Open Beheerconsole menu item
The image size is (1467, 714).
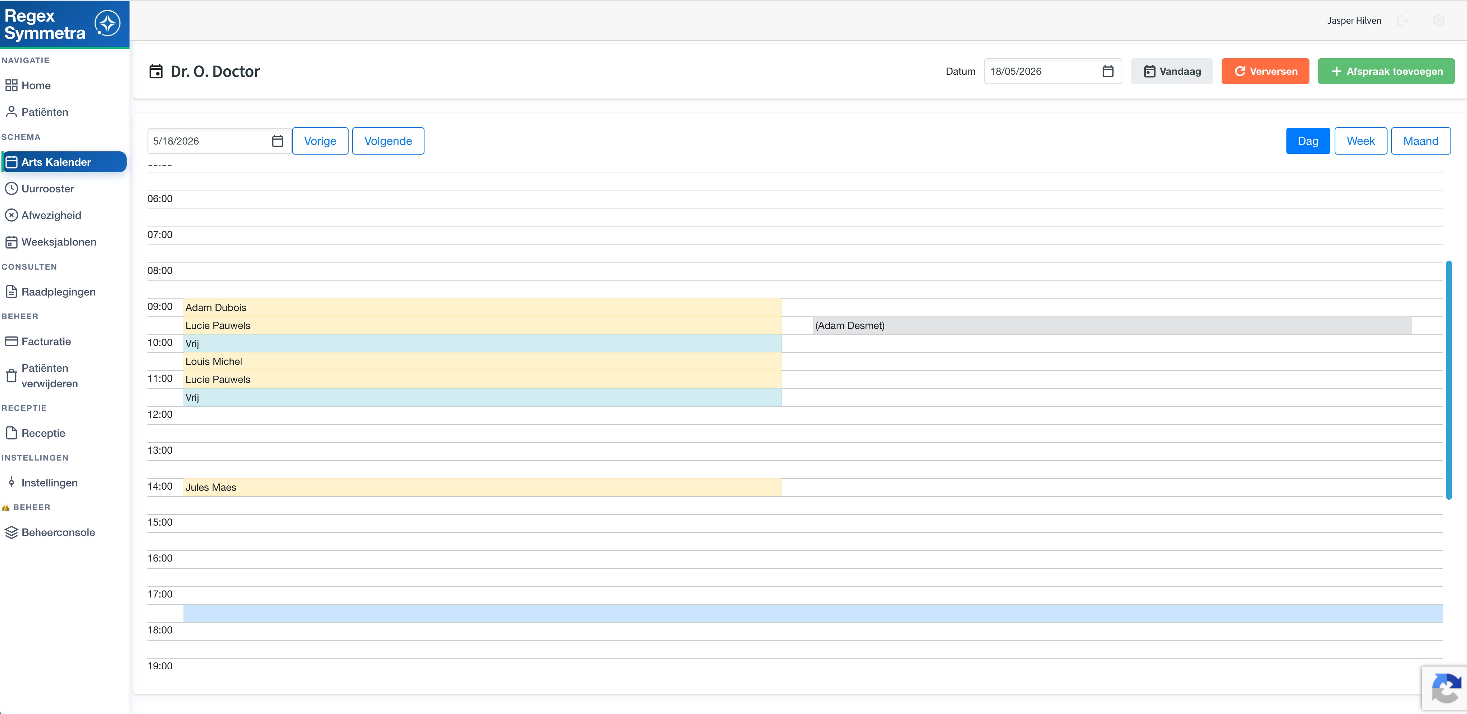pos(58,532)
